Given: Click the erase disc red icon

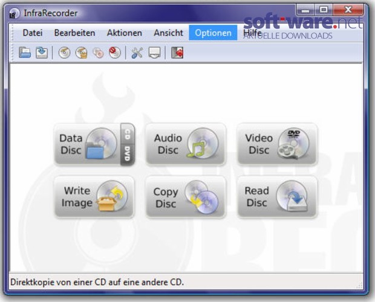Looking at the screenshot, I should 115,53.
